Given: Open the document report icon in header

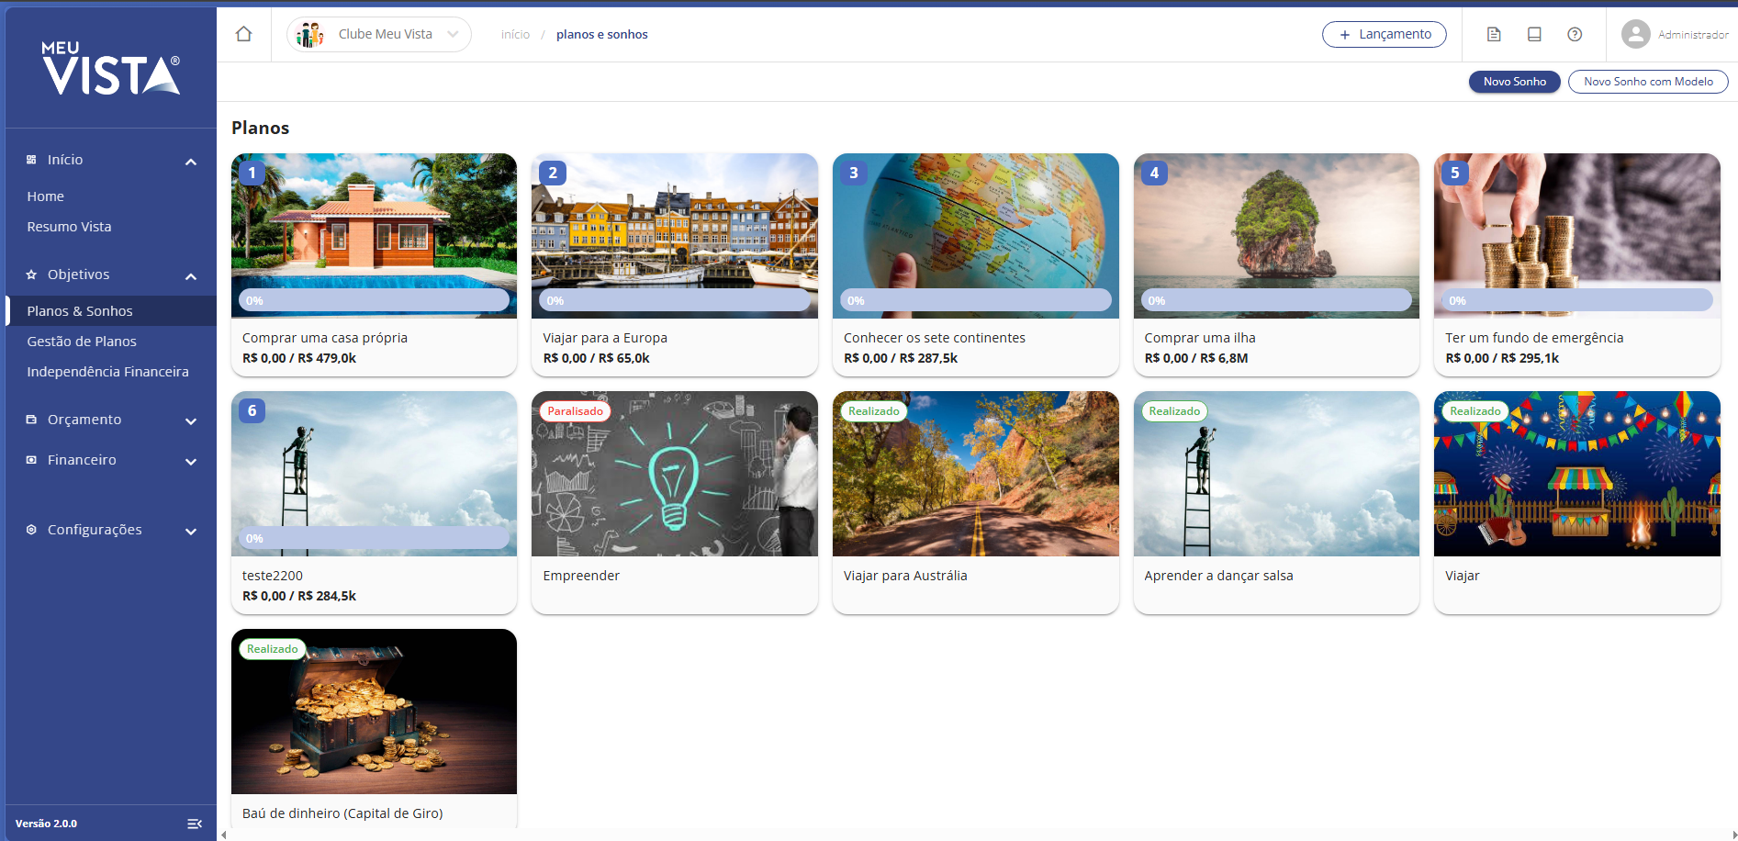Looking at the screenshot, I should pos(1494,34).
